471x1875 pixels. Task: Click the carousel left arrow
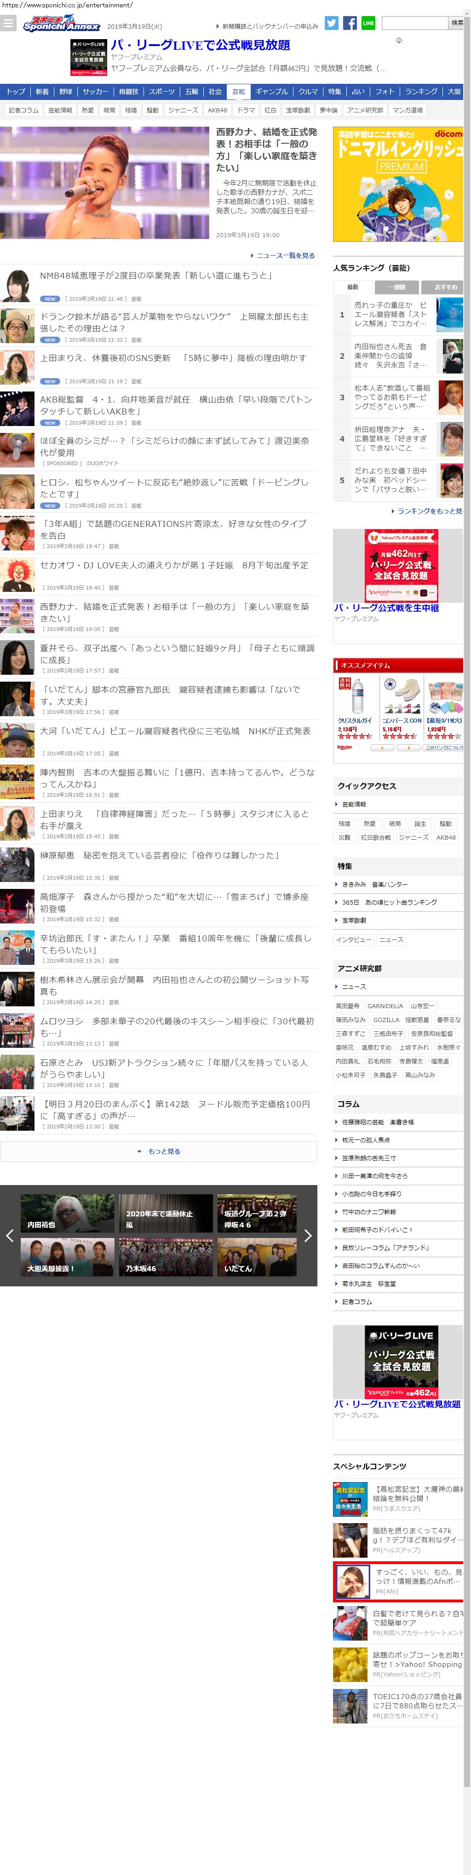(x=10, y=1235)
